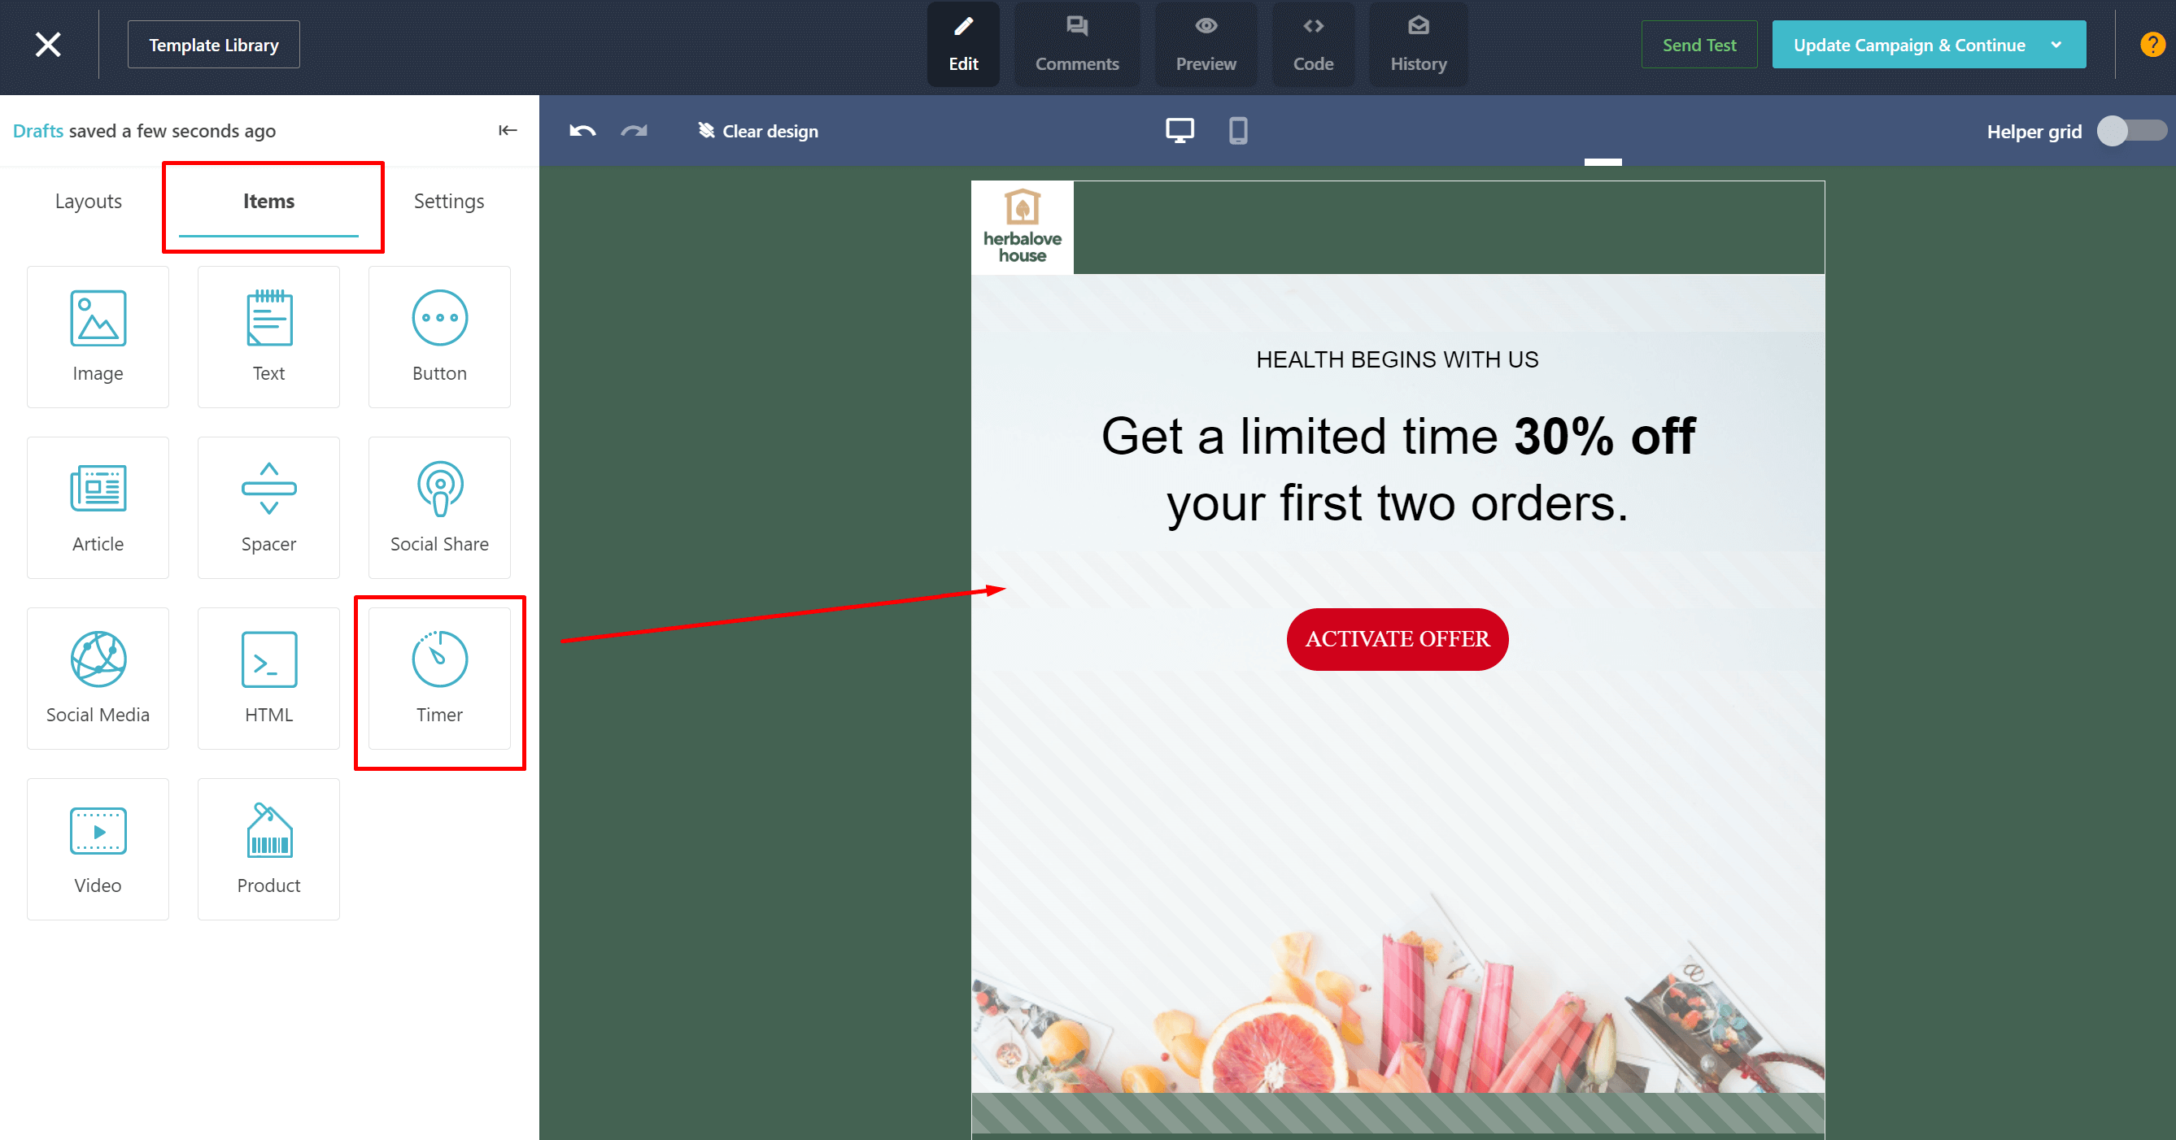The height and width of the screenshot is (1140, 2176).
Task: Open the Template Library
Action: coord(214,45)
